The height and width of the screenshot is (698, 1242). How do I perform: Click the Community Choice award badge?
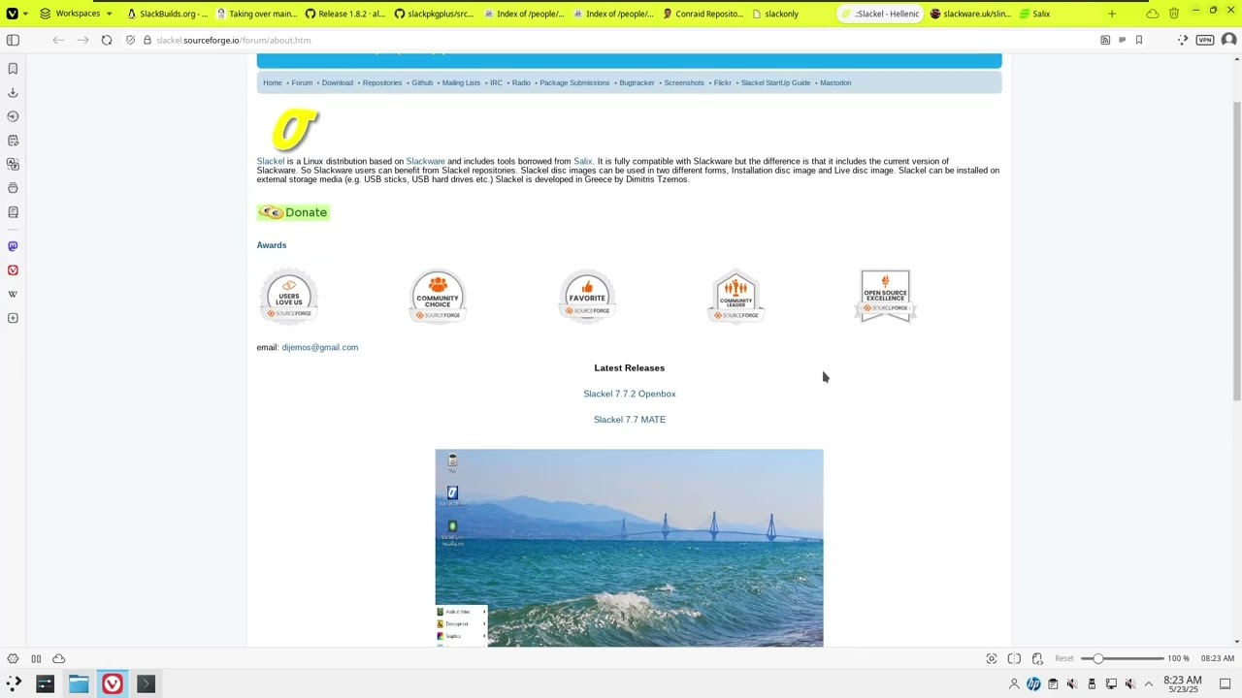coord(438,297)
